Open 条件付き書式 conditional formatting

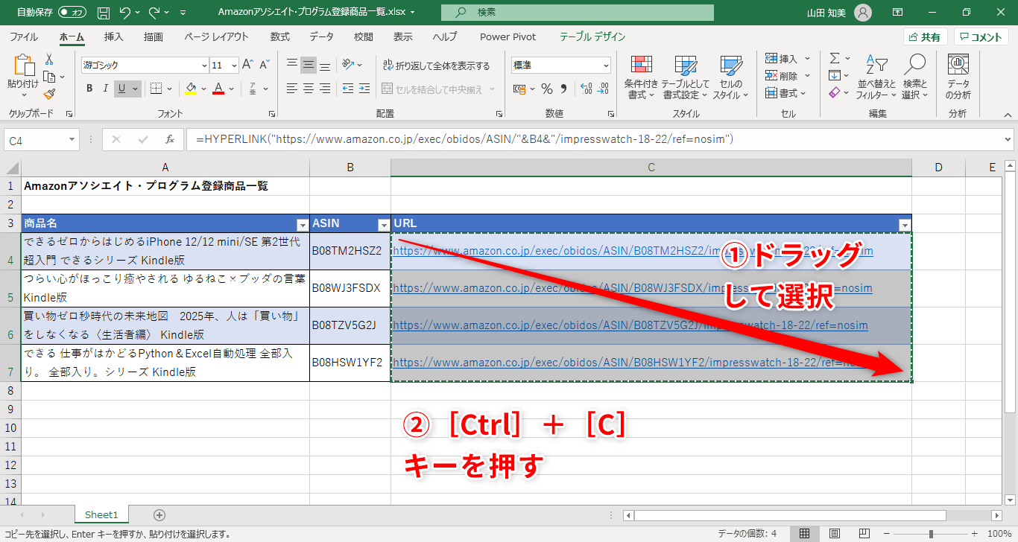coord(641,77)
